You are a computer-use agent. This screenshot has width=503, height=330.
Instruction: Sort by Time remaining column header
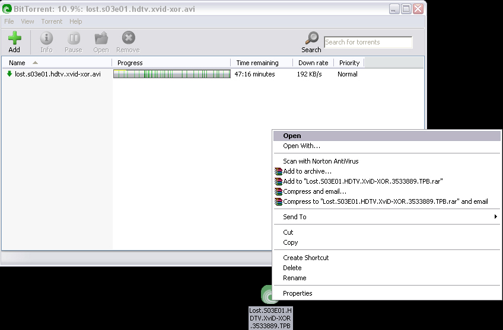coord(262,63)
